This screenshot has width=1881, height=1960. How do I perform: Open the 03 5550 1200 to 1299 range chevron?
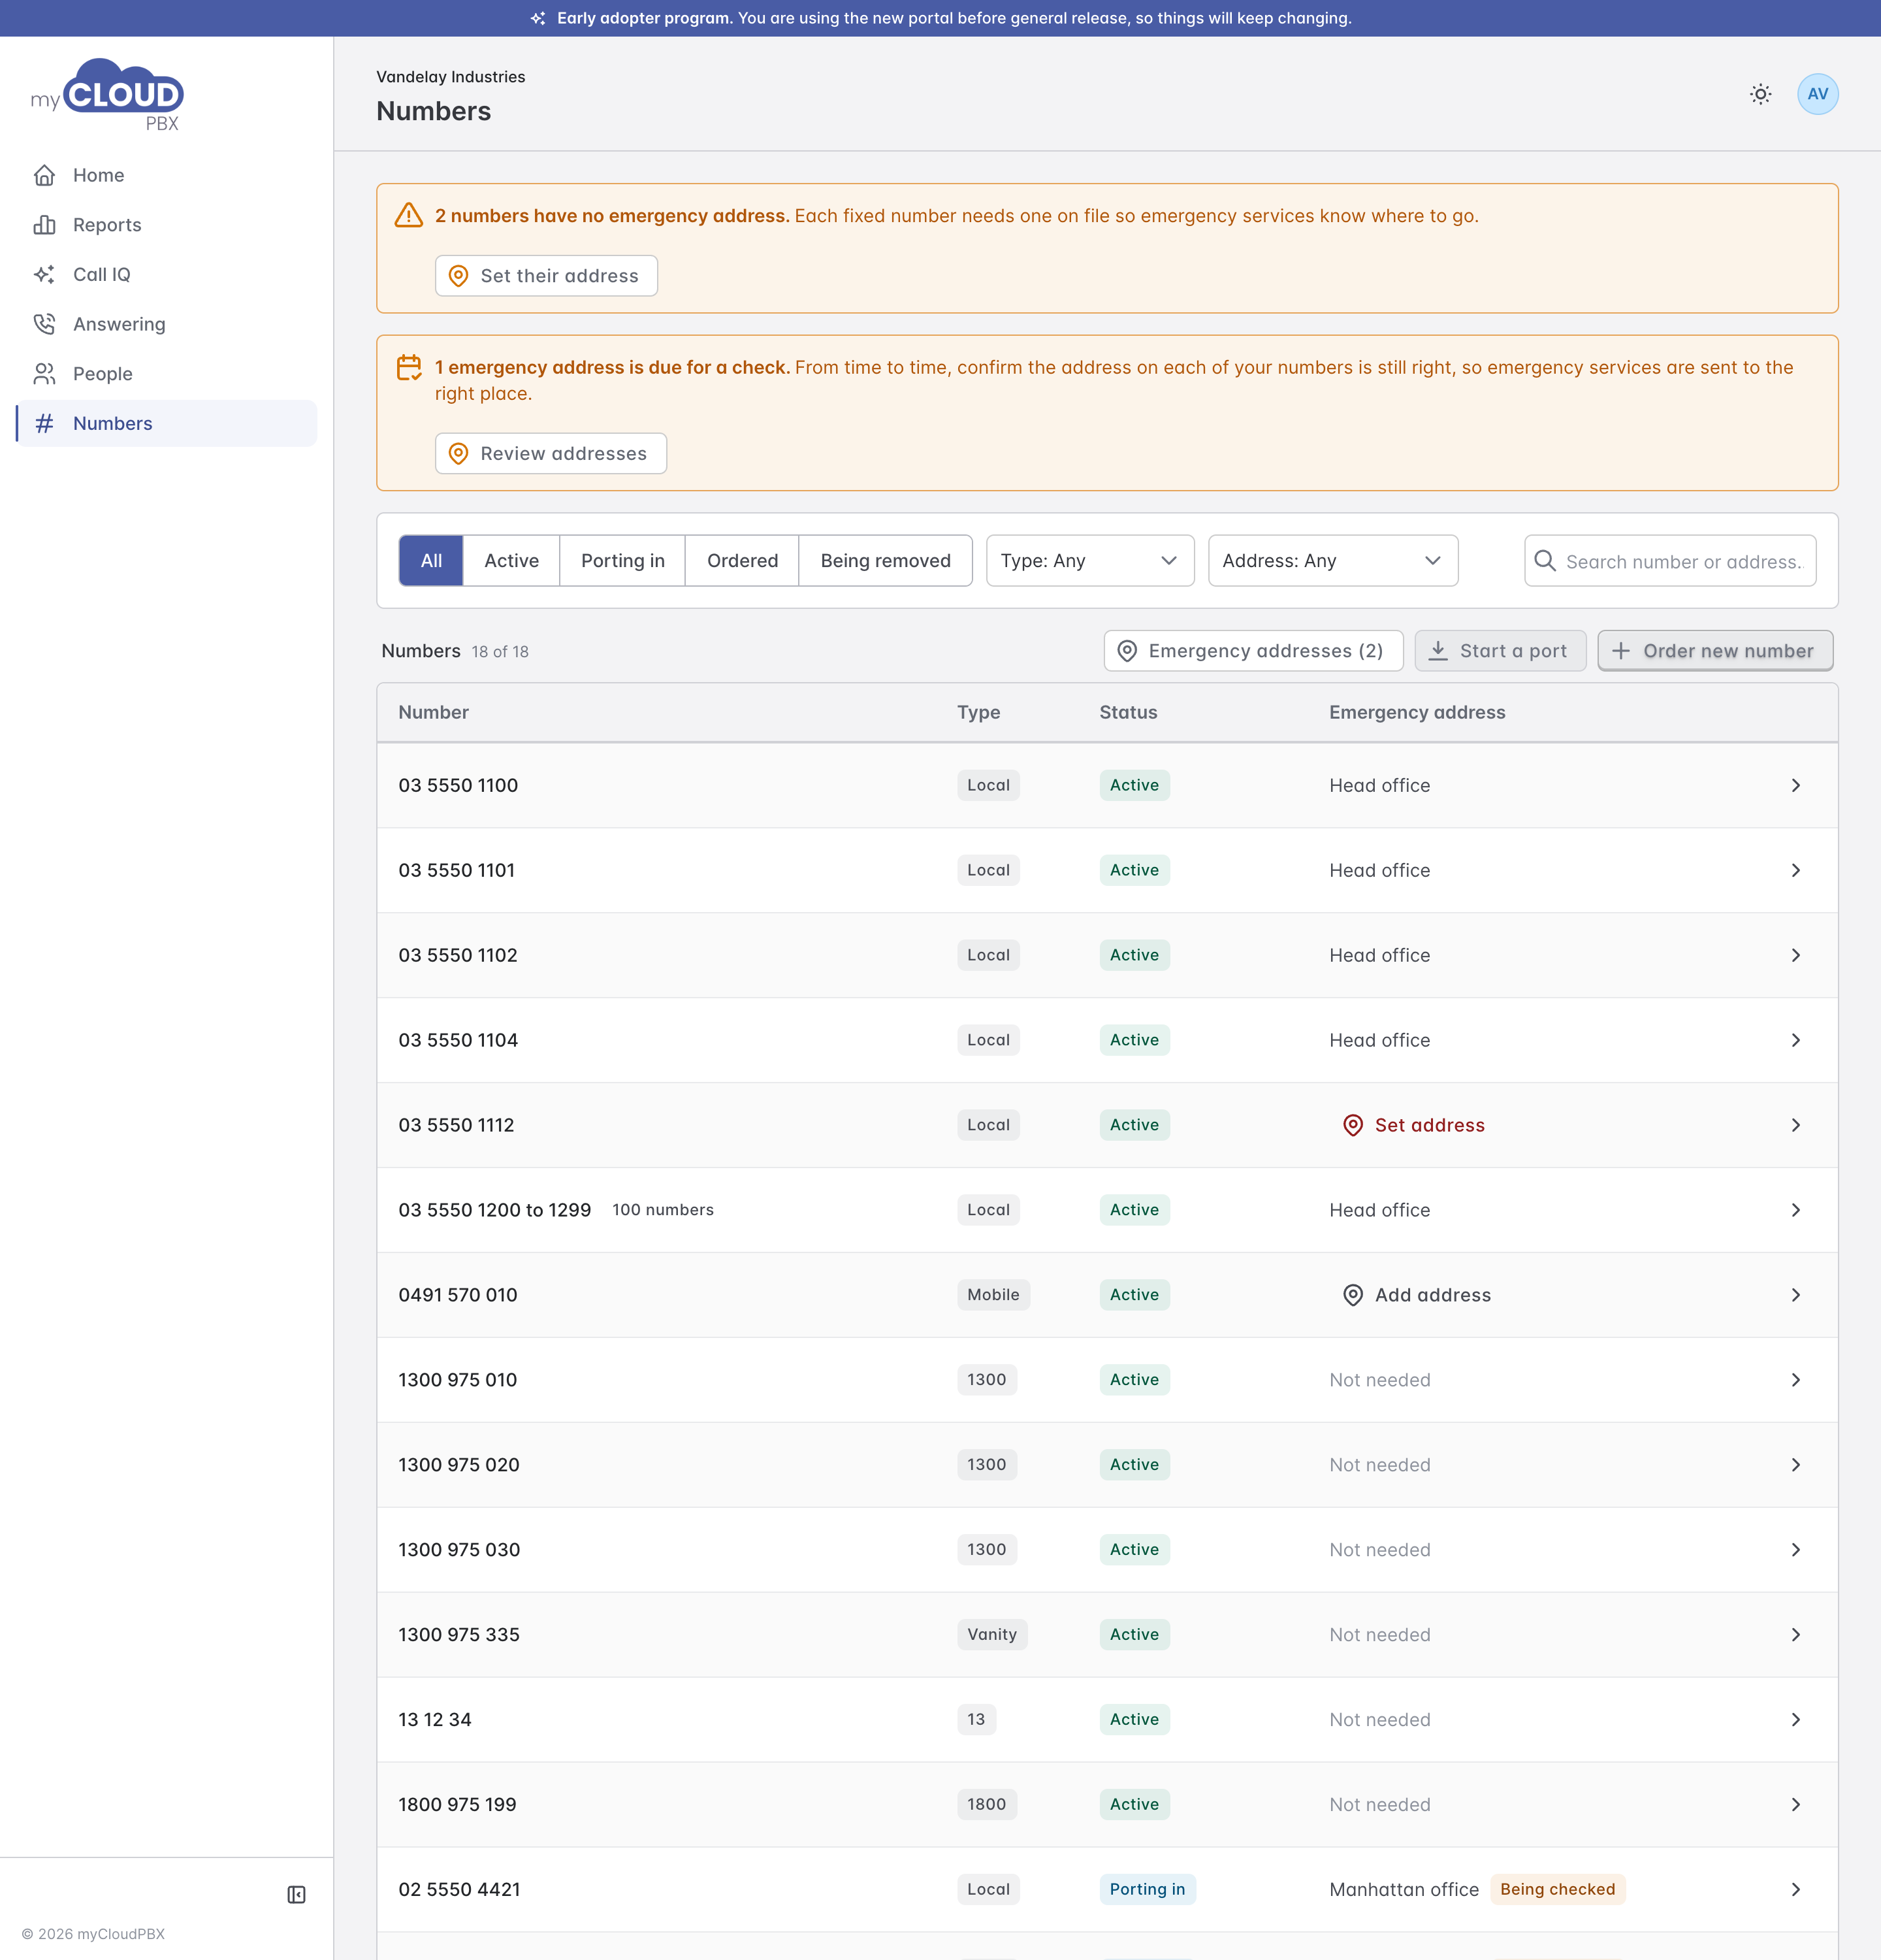[x=1795, y=1210]
